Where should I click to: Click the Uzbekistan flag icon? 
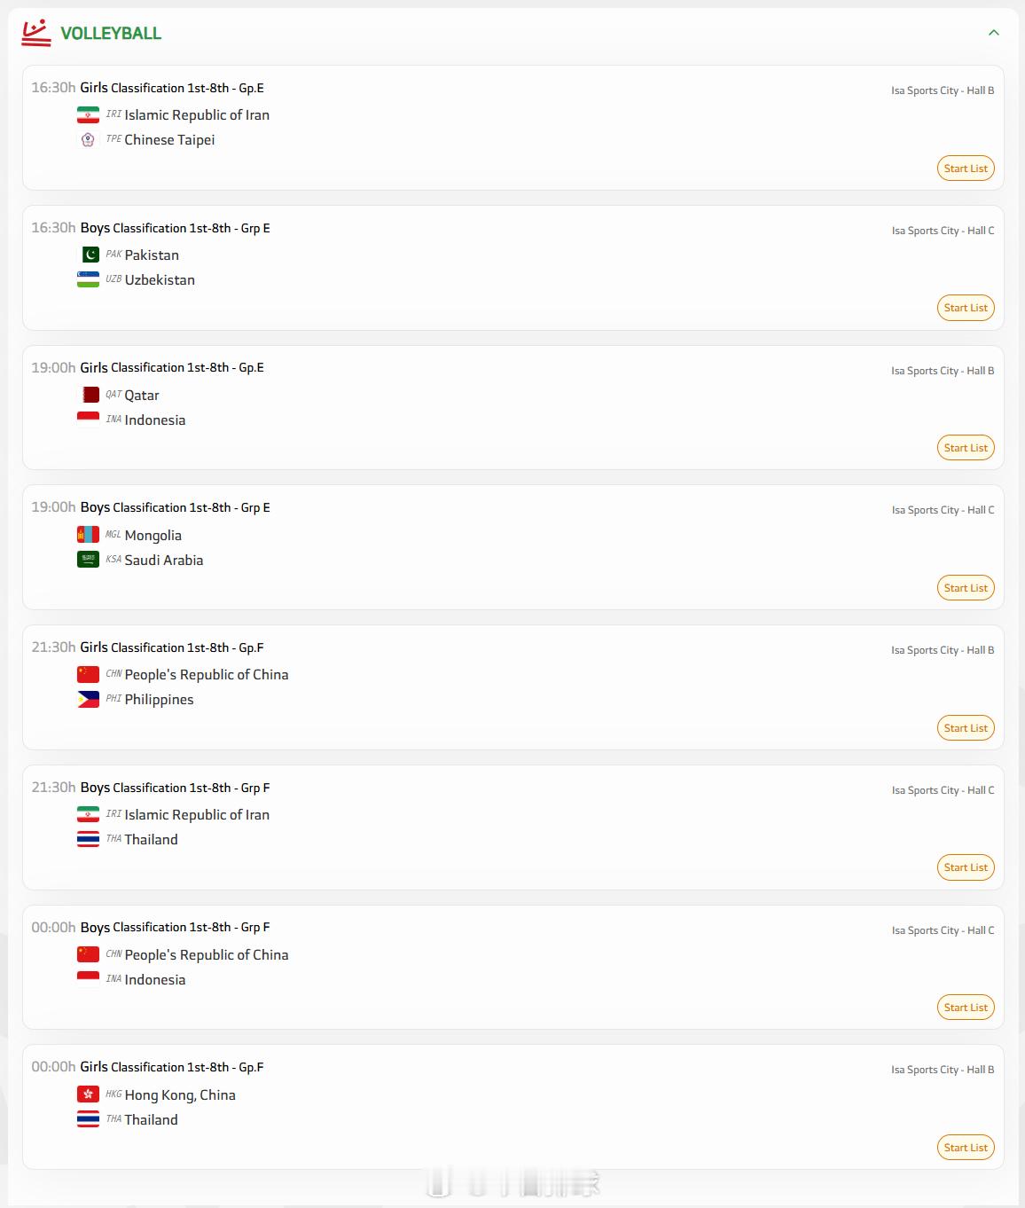[88, 280]
